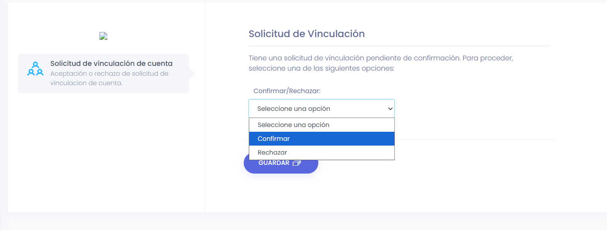Image resolution: width=607 pixels, height=230 pixels.
Task: Click the blue group-of-users icon
Action: point(35,69)
